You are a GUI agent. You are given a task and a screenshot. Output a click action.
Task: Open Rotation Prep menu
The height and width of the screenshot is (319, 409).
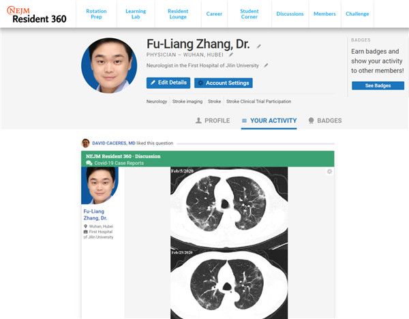[x=96, y=14]
